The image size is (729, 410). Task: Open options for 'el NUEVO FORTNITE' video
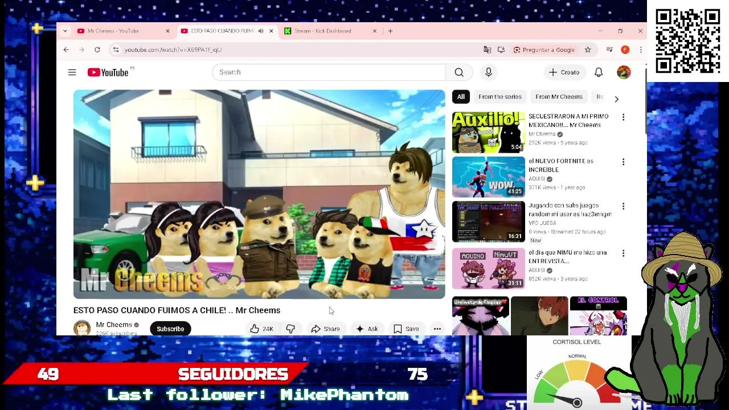click(623, 162)
